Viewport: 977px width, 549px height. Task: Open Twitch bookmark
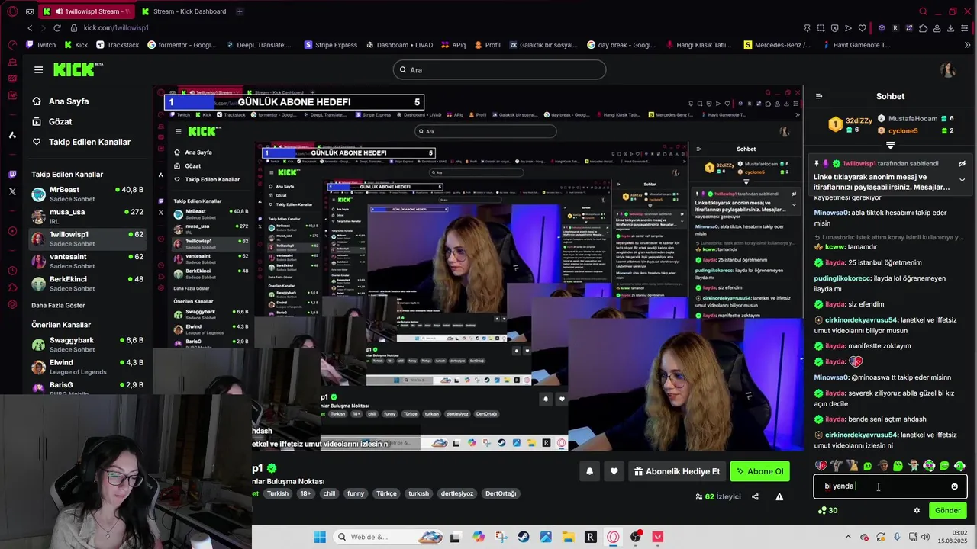(x=41, y=45)
